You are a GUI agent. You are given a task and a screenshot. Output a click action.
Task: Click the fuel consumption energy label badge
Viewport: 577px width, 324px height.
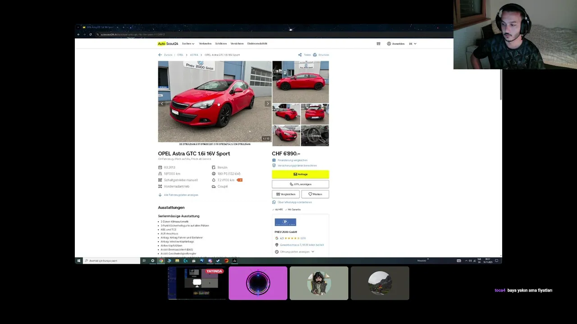pyautogui.click(x=240, y=180)
